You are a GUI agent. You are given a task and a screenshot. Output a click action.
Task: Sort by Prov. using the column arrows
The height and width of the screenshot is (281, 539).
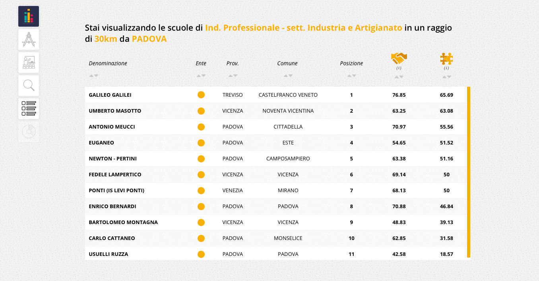233,76
